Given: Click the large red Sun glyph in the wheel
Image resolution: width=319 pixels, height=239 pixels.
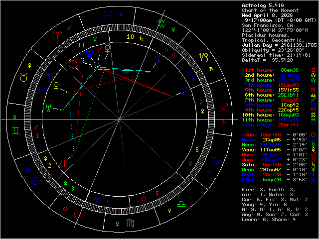Looking at the screenshot, I should tap(73, 65).
